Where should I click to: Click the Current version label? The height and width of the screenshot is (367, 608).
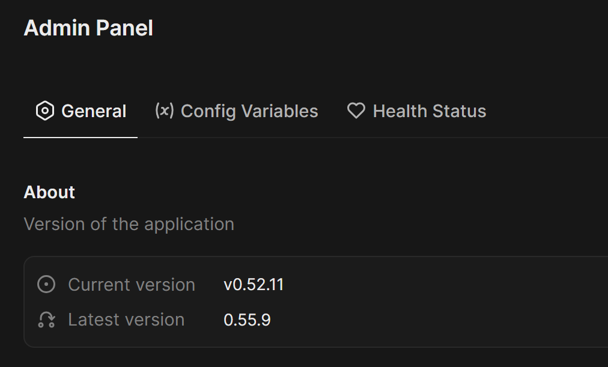132,285
